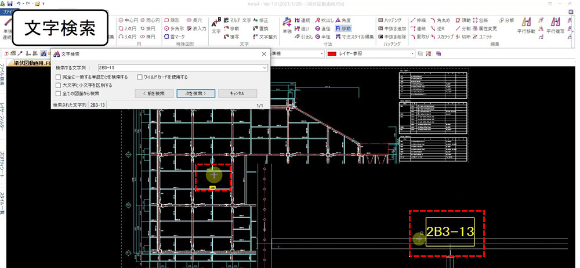Open the レイヤーフィルター side panel tab

tap(3, 110)
